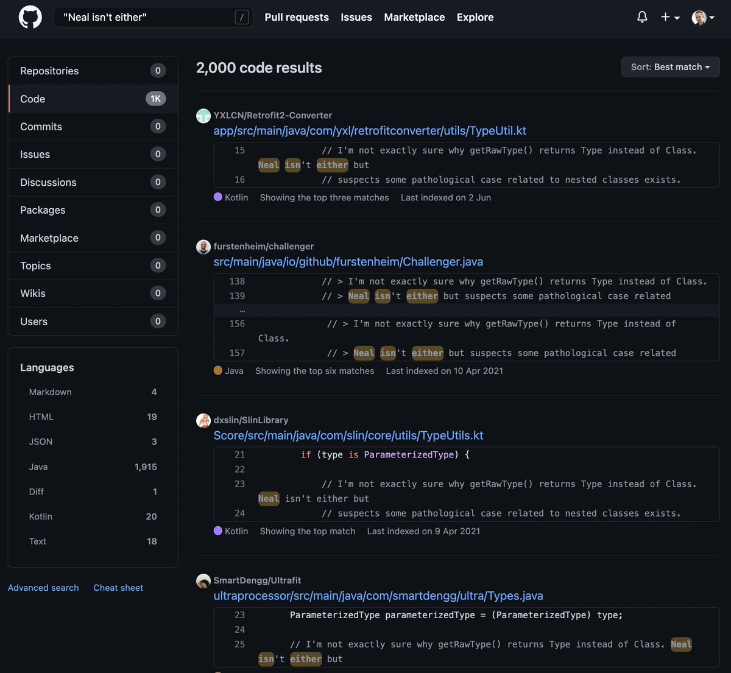Click the slash shortcut key icon in search
The height and width of the screenshot is (673, 731).
(242, 17)
